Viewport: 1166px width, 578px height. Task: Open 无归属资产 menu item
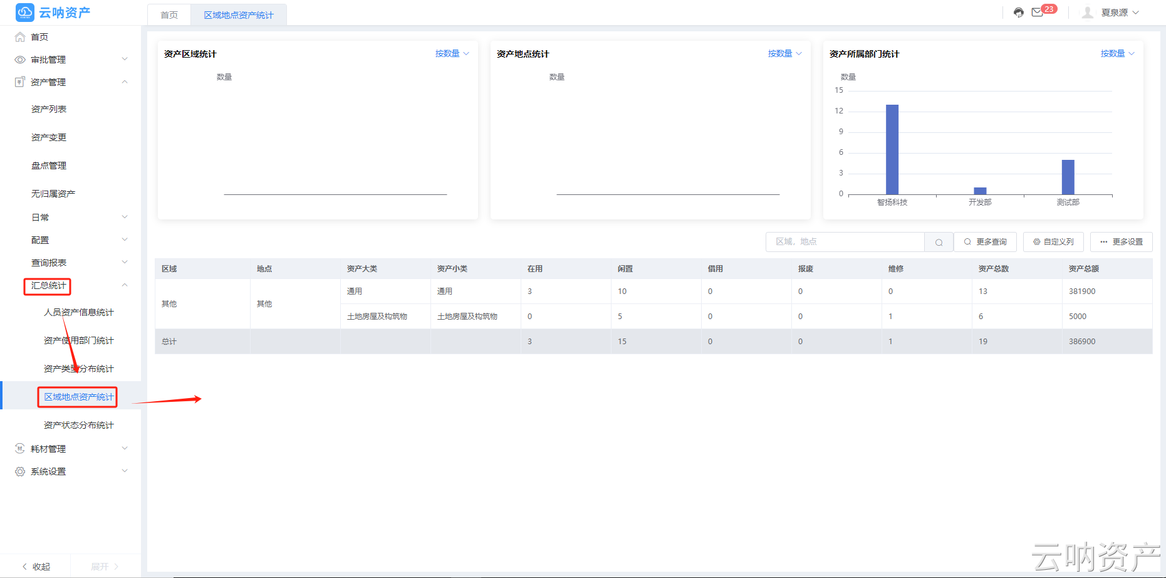53,194
